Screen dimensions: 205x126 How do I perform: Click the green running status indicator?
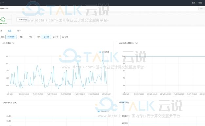click(4, 24)
